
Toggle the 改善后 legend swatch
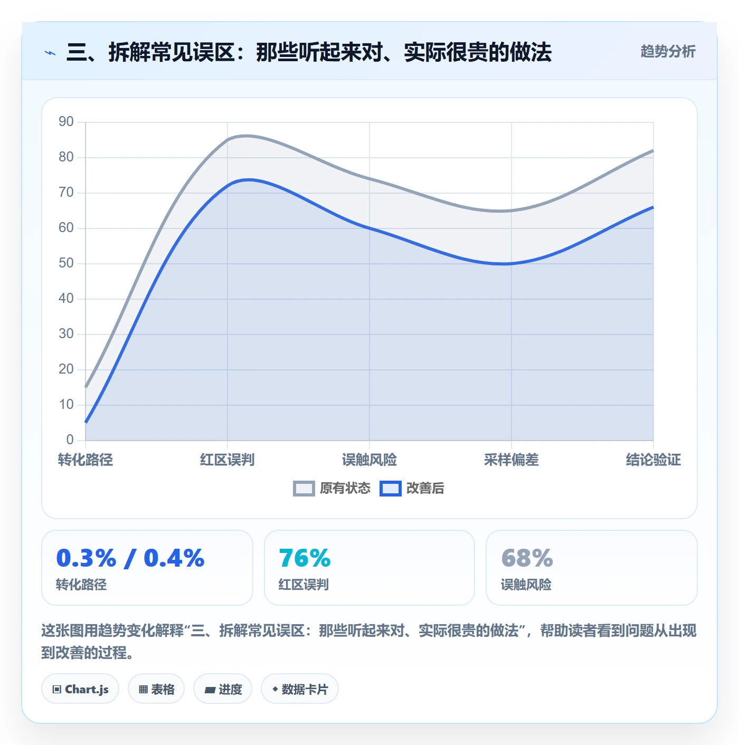[391, 489]
